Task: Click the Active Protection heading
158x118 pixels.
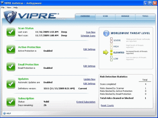Action: 29,47
